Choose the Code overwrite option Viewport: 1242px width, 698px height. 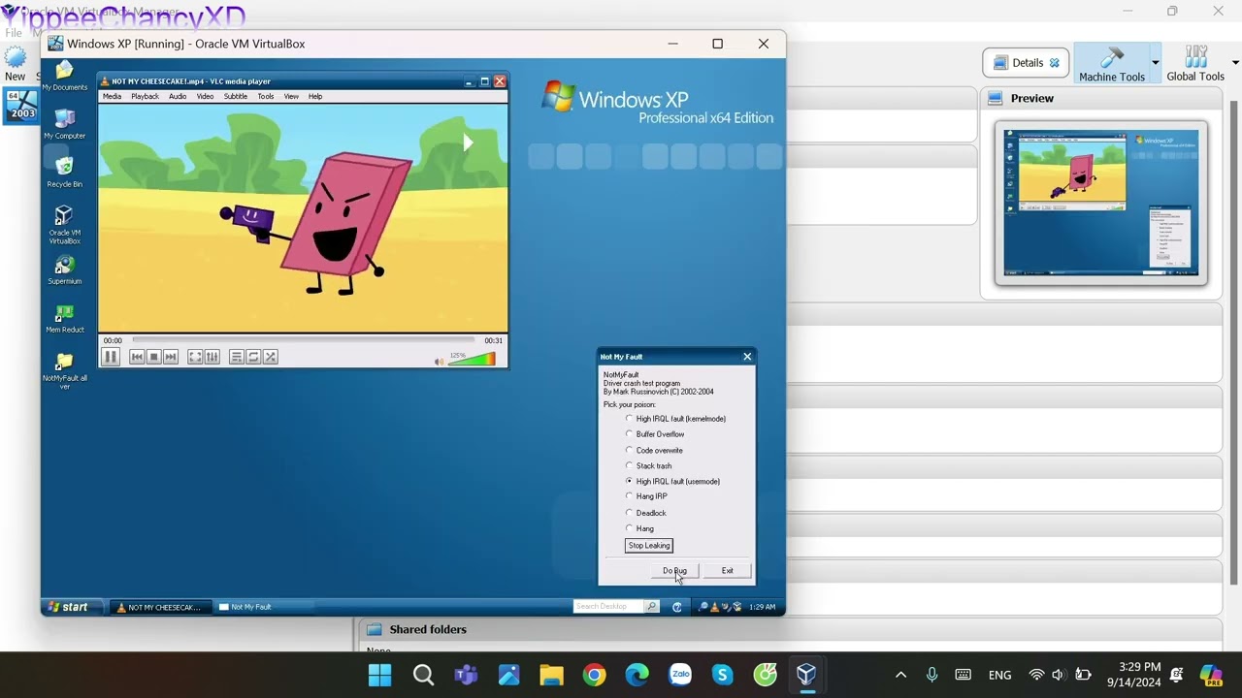654,450
